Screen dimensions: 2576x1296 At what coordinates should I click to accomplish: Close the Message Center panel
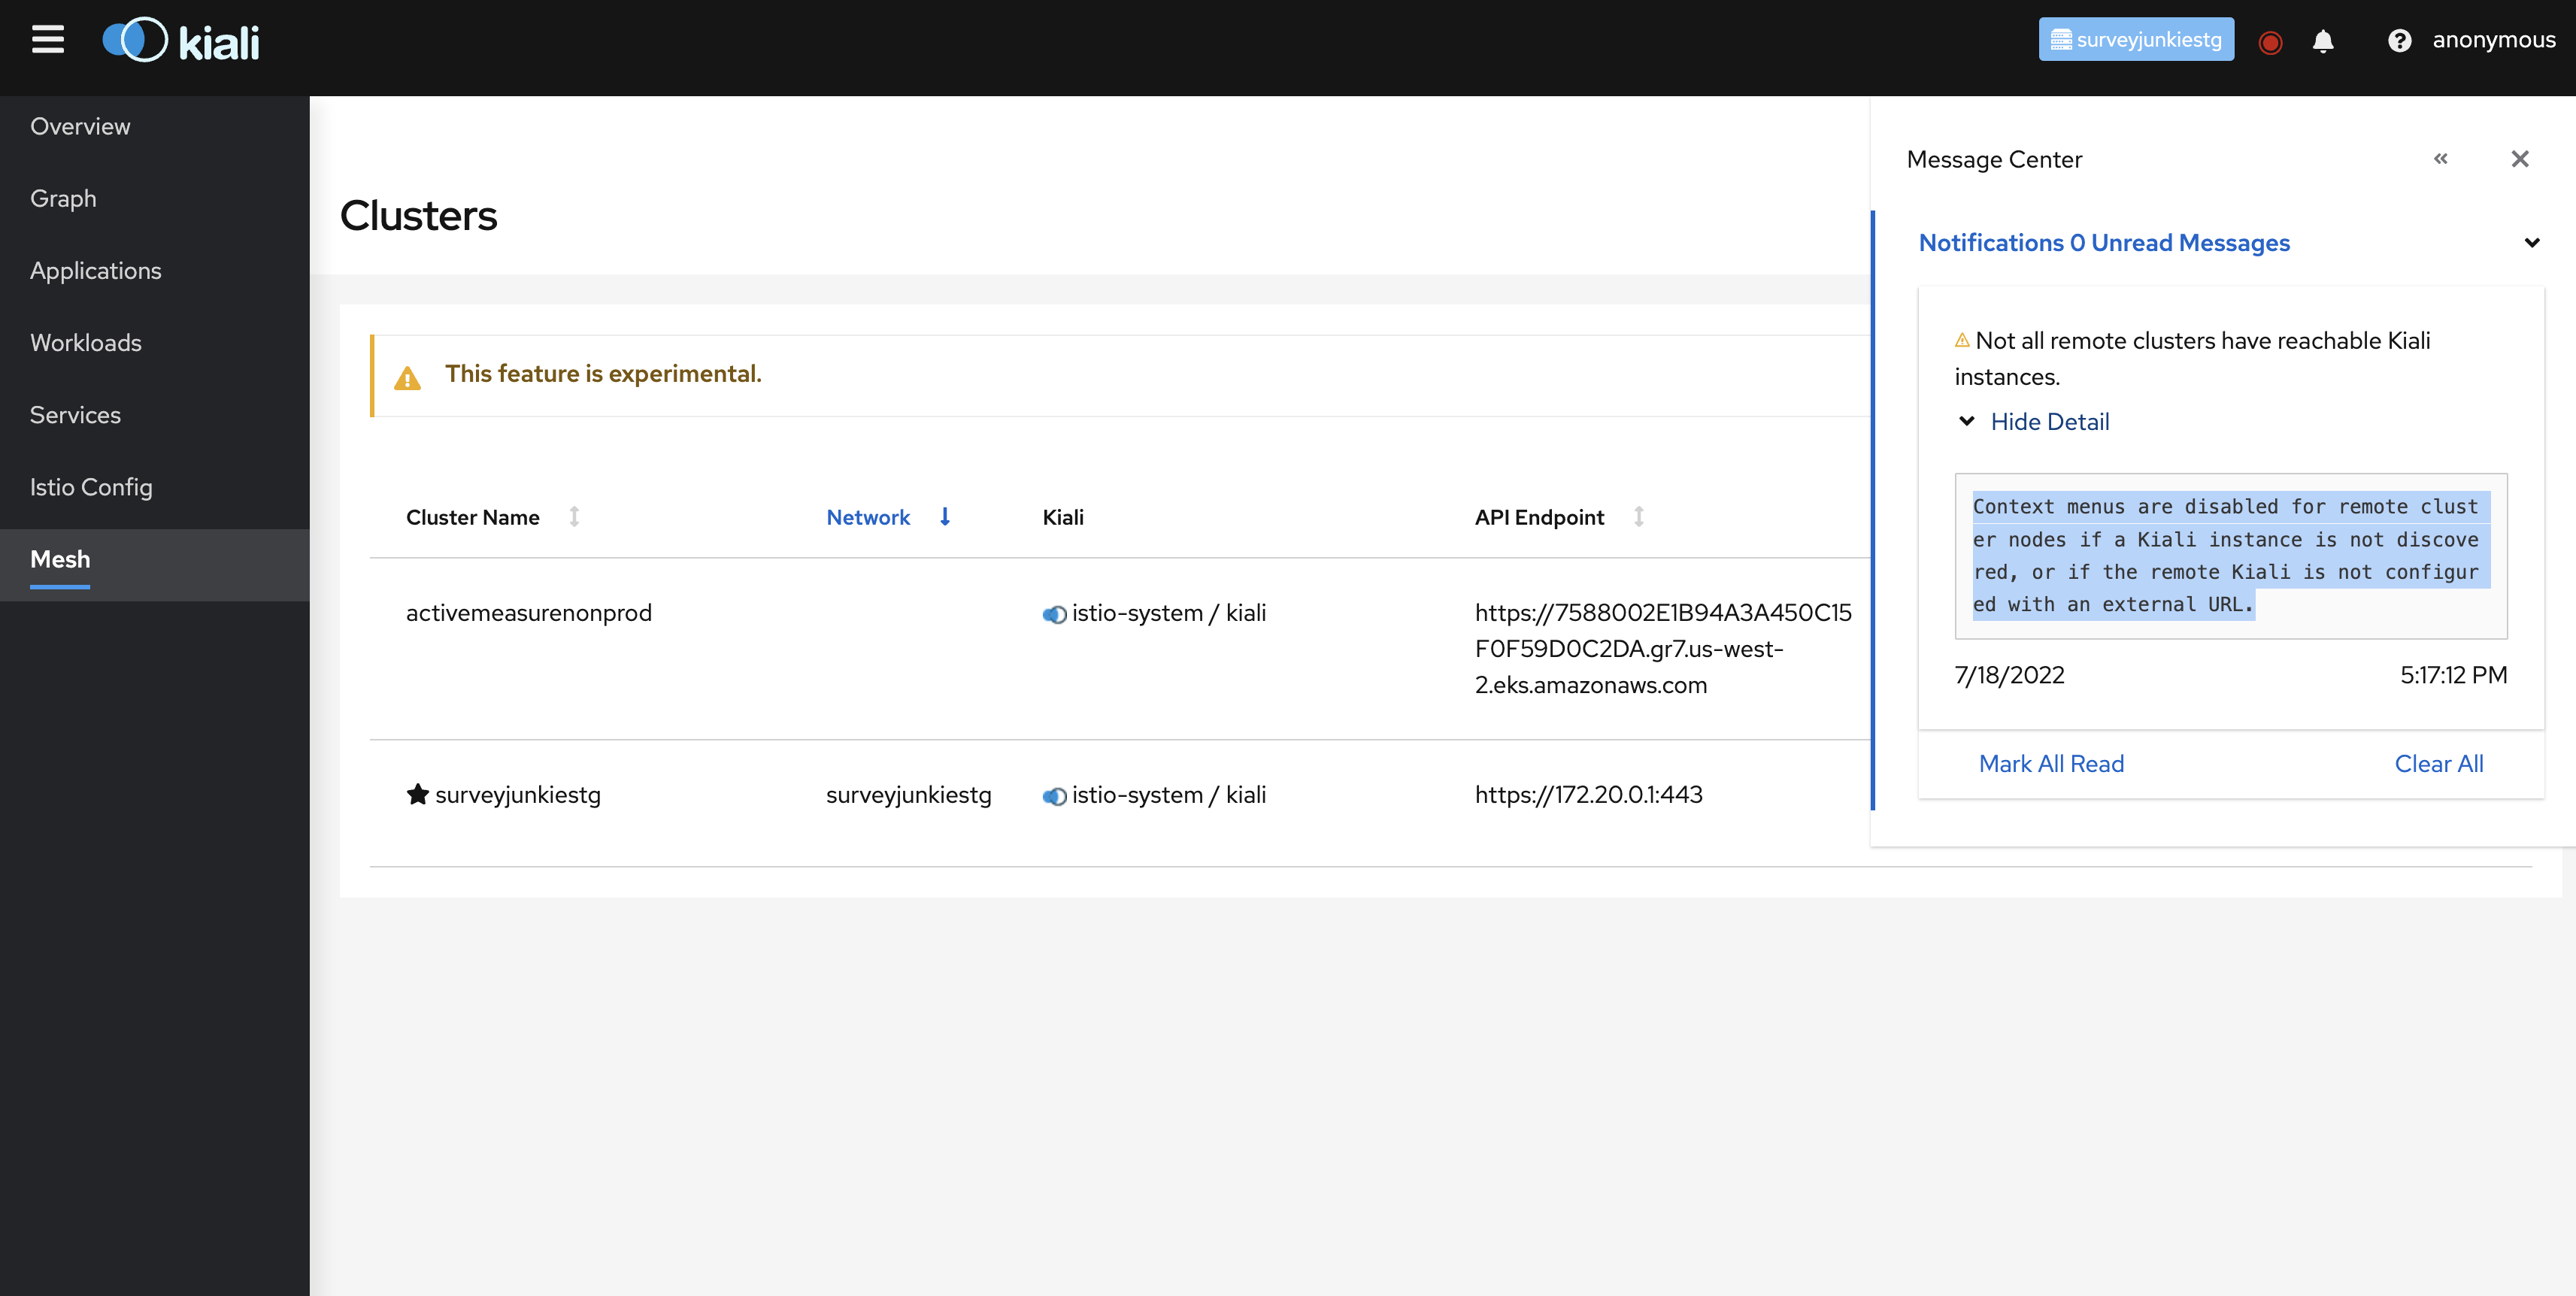click(2519, 159)
